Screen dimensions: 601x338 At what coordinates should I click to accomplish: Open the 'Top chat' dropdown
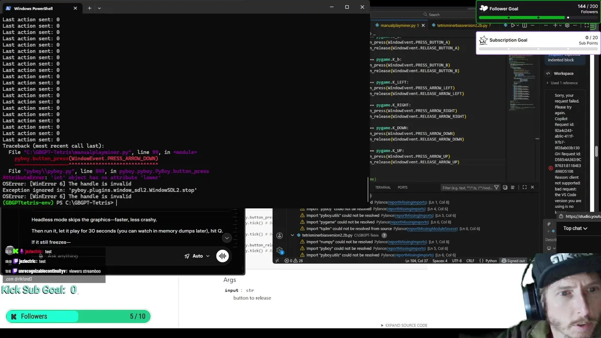[x=575, y=228]
